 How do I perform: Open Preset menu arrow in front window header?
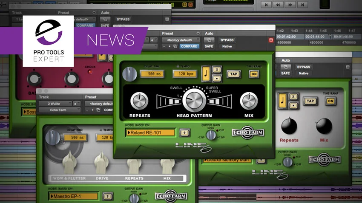(x=198, y=34)
